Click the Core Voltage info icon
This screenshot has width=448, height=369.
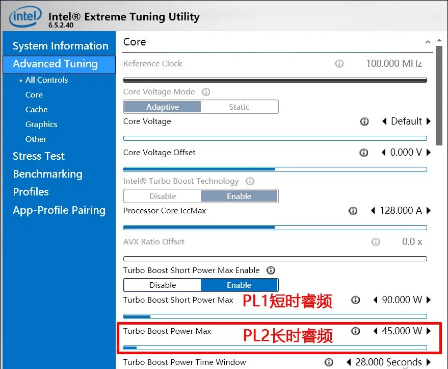point(364,121)
